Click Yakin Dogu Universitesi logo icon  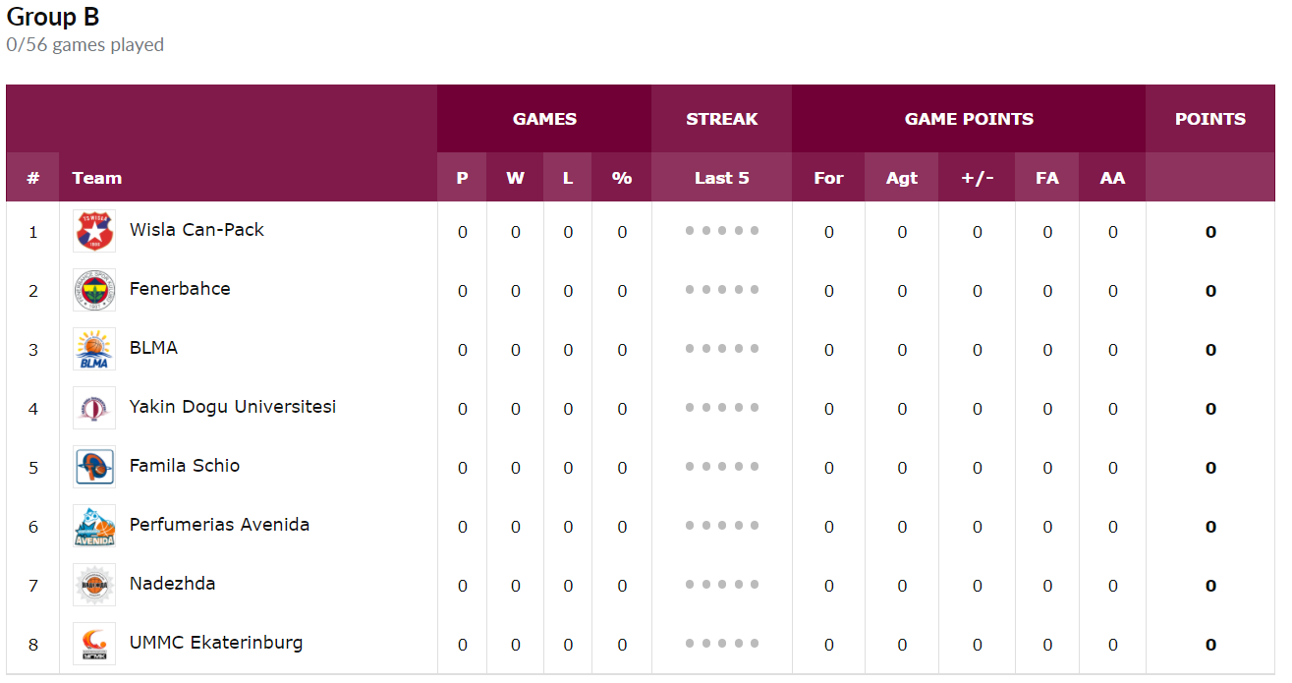point(94,408)
